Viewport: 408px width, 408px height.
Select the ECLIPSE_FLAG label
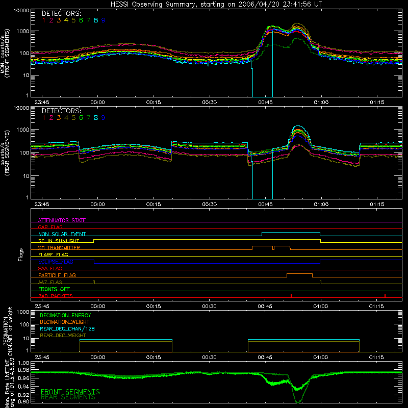(56, 262)
